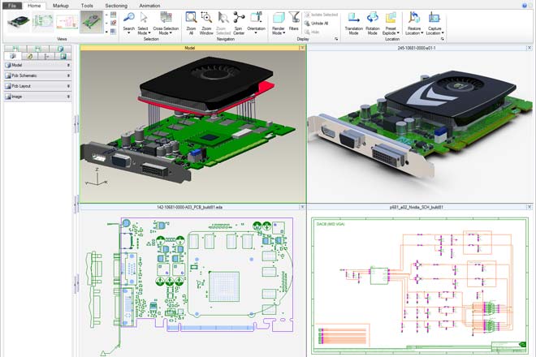Viewport: 536px width, 357px height.
Task: Select the PCB layout view thumbnail
Action: [x=43, y=22]
